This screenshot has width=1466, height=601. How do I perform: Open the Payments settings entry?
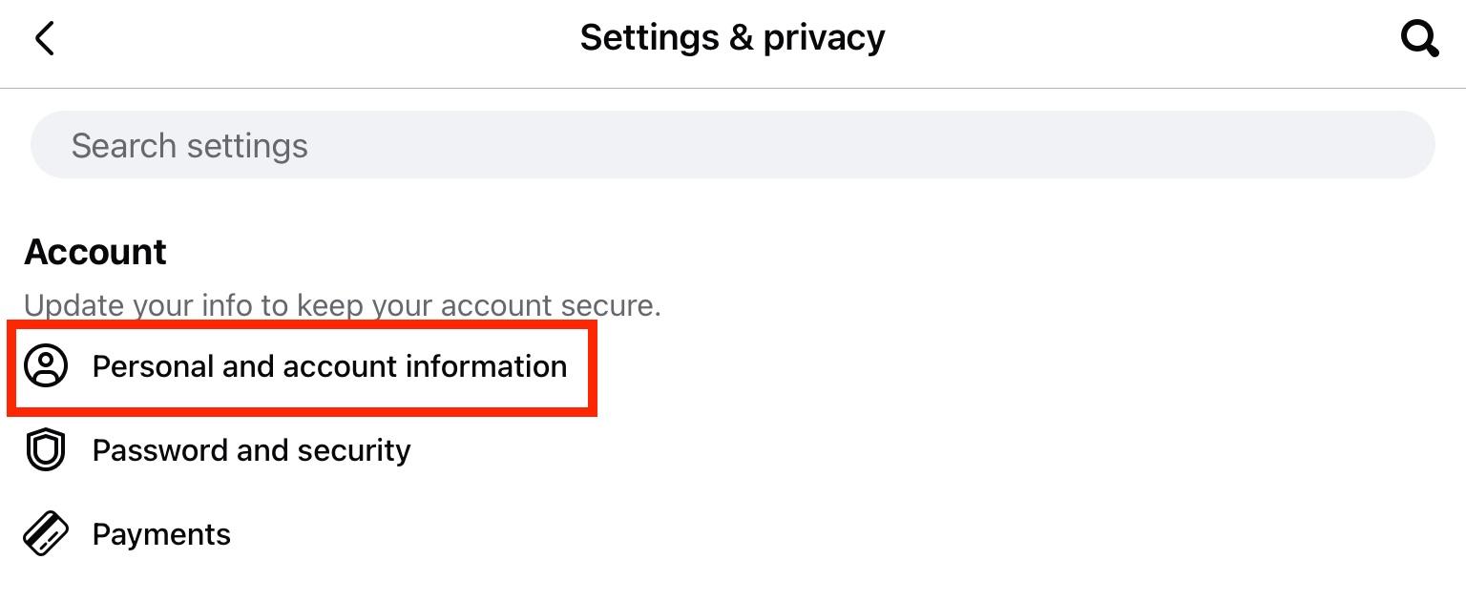160,534
